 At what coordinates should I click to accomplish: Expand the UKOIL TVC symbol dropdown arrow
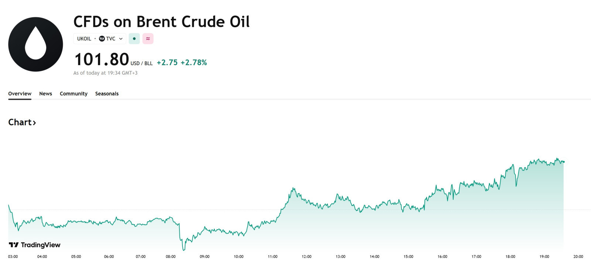point(121,39)
